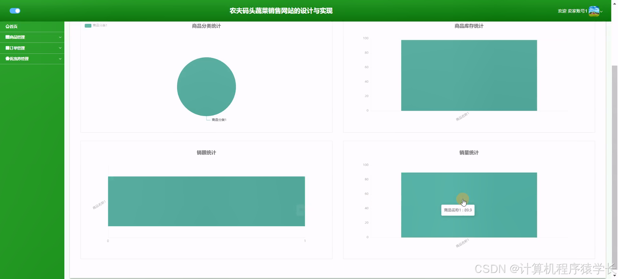Click the scrollbar down arrow
This screenshot has width=618, height=279.
tap(614, 276)
